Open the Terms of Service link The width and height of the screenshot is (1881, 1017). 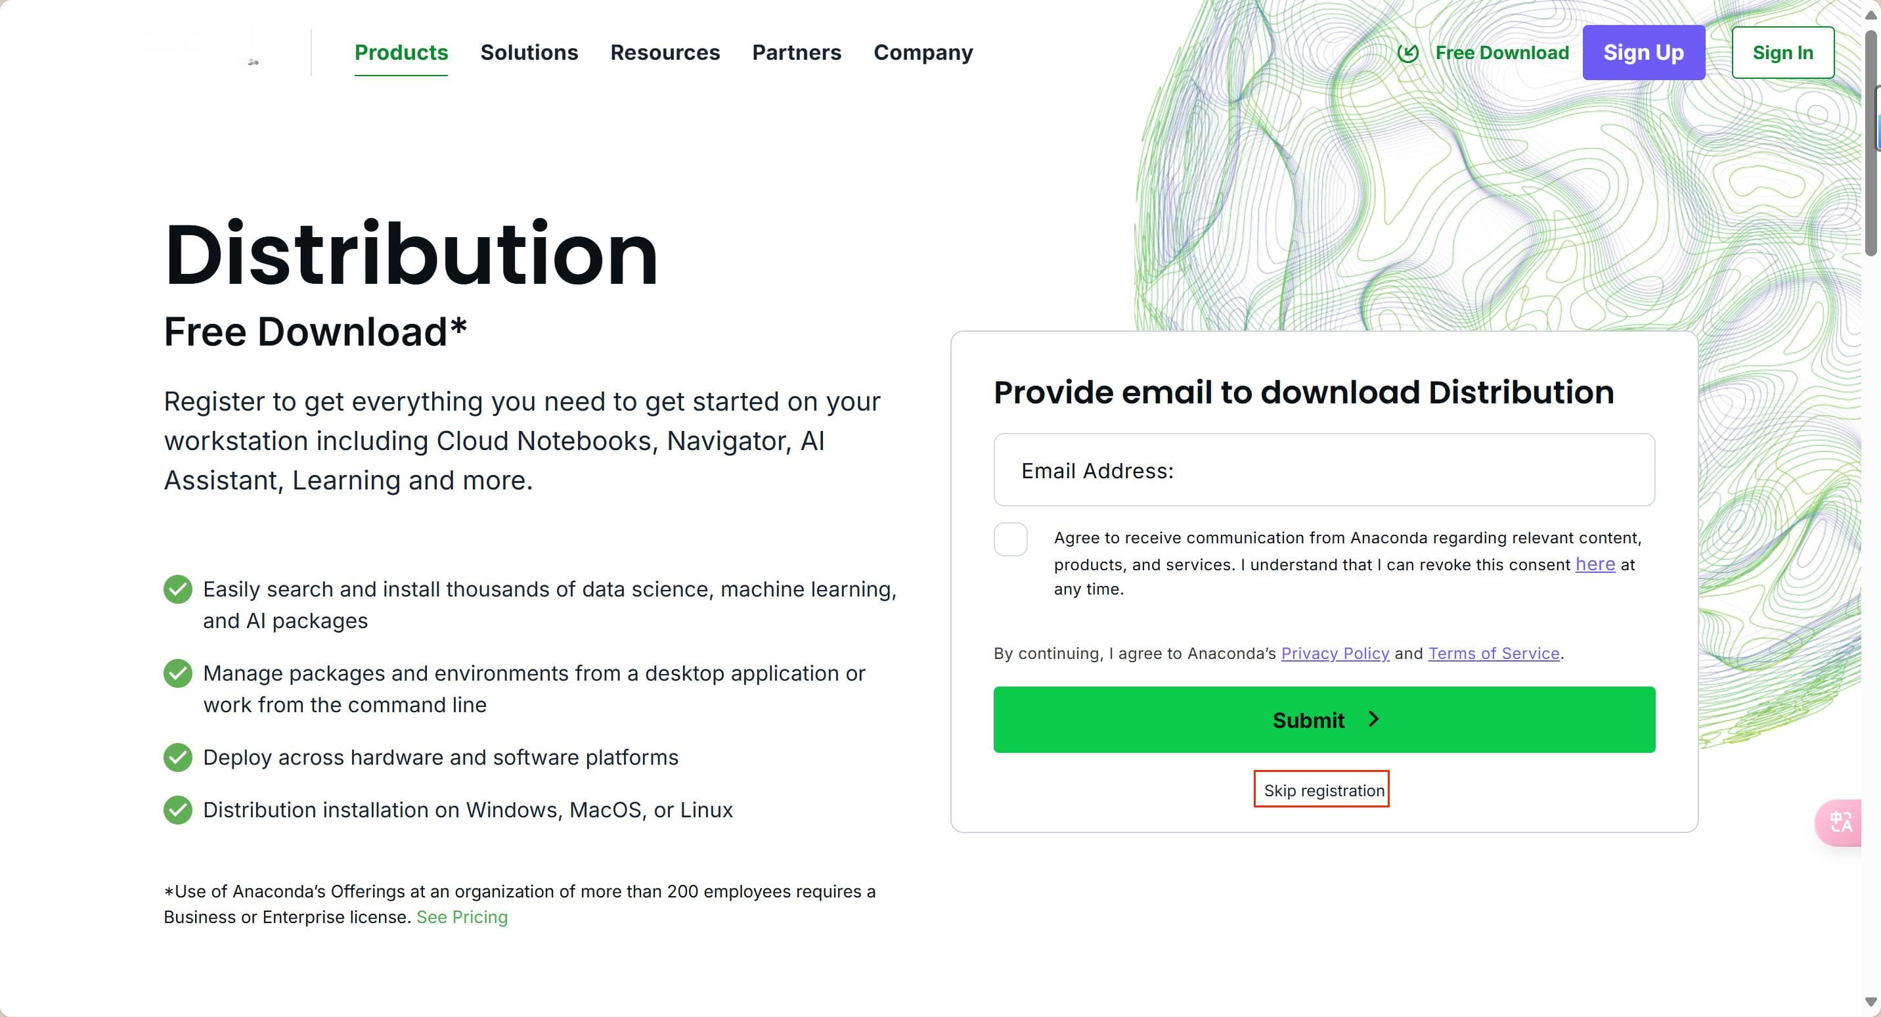click(1494, 653)
